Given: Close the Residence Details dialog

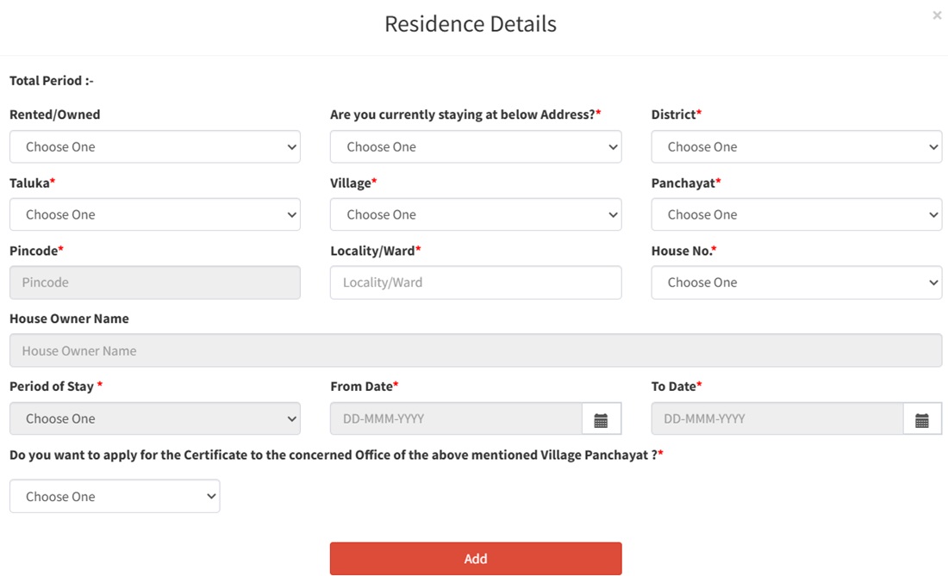Looking at the screenshot, I should (937, 15).
